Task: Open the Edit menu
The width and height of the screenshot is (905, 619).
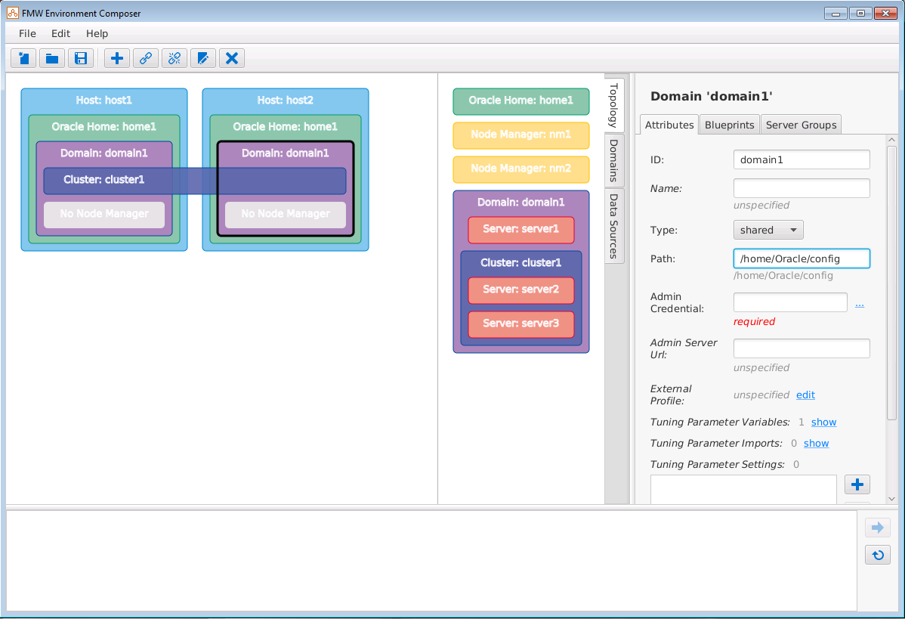Action: pos(60,33)
